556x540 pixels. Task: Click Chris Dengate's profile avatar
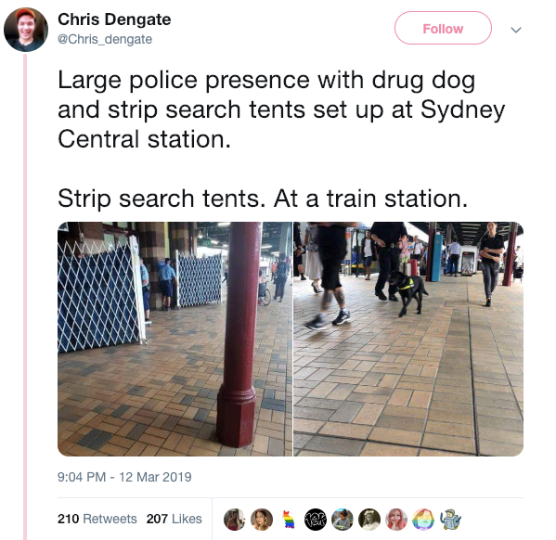pos(26,30)
